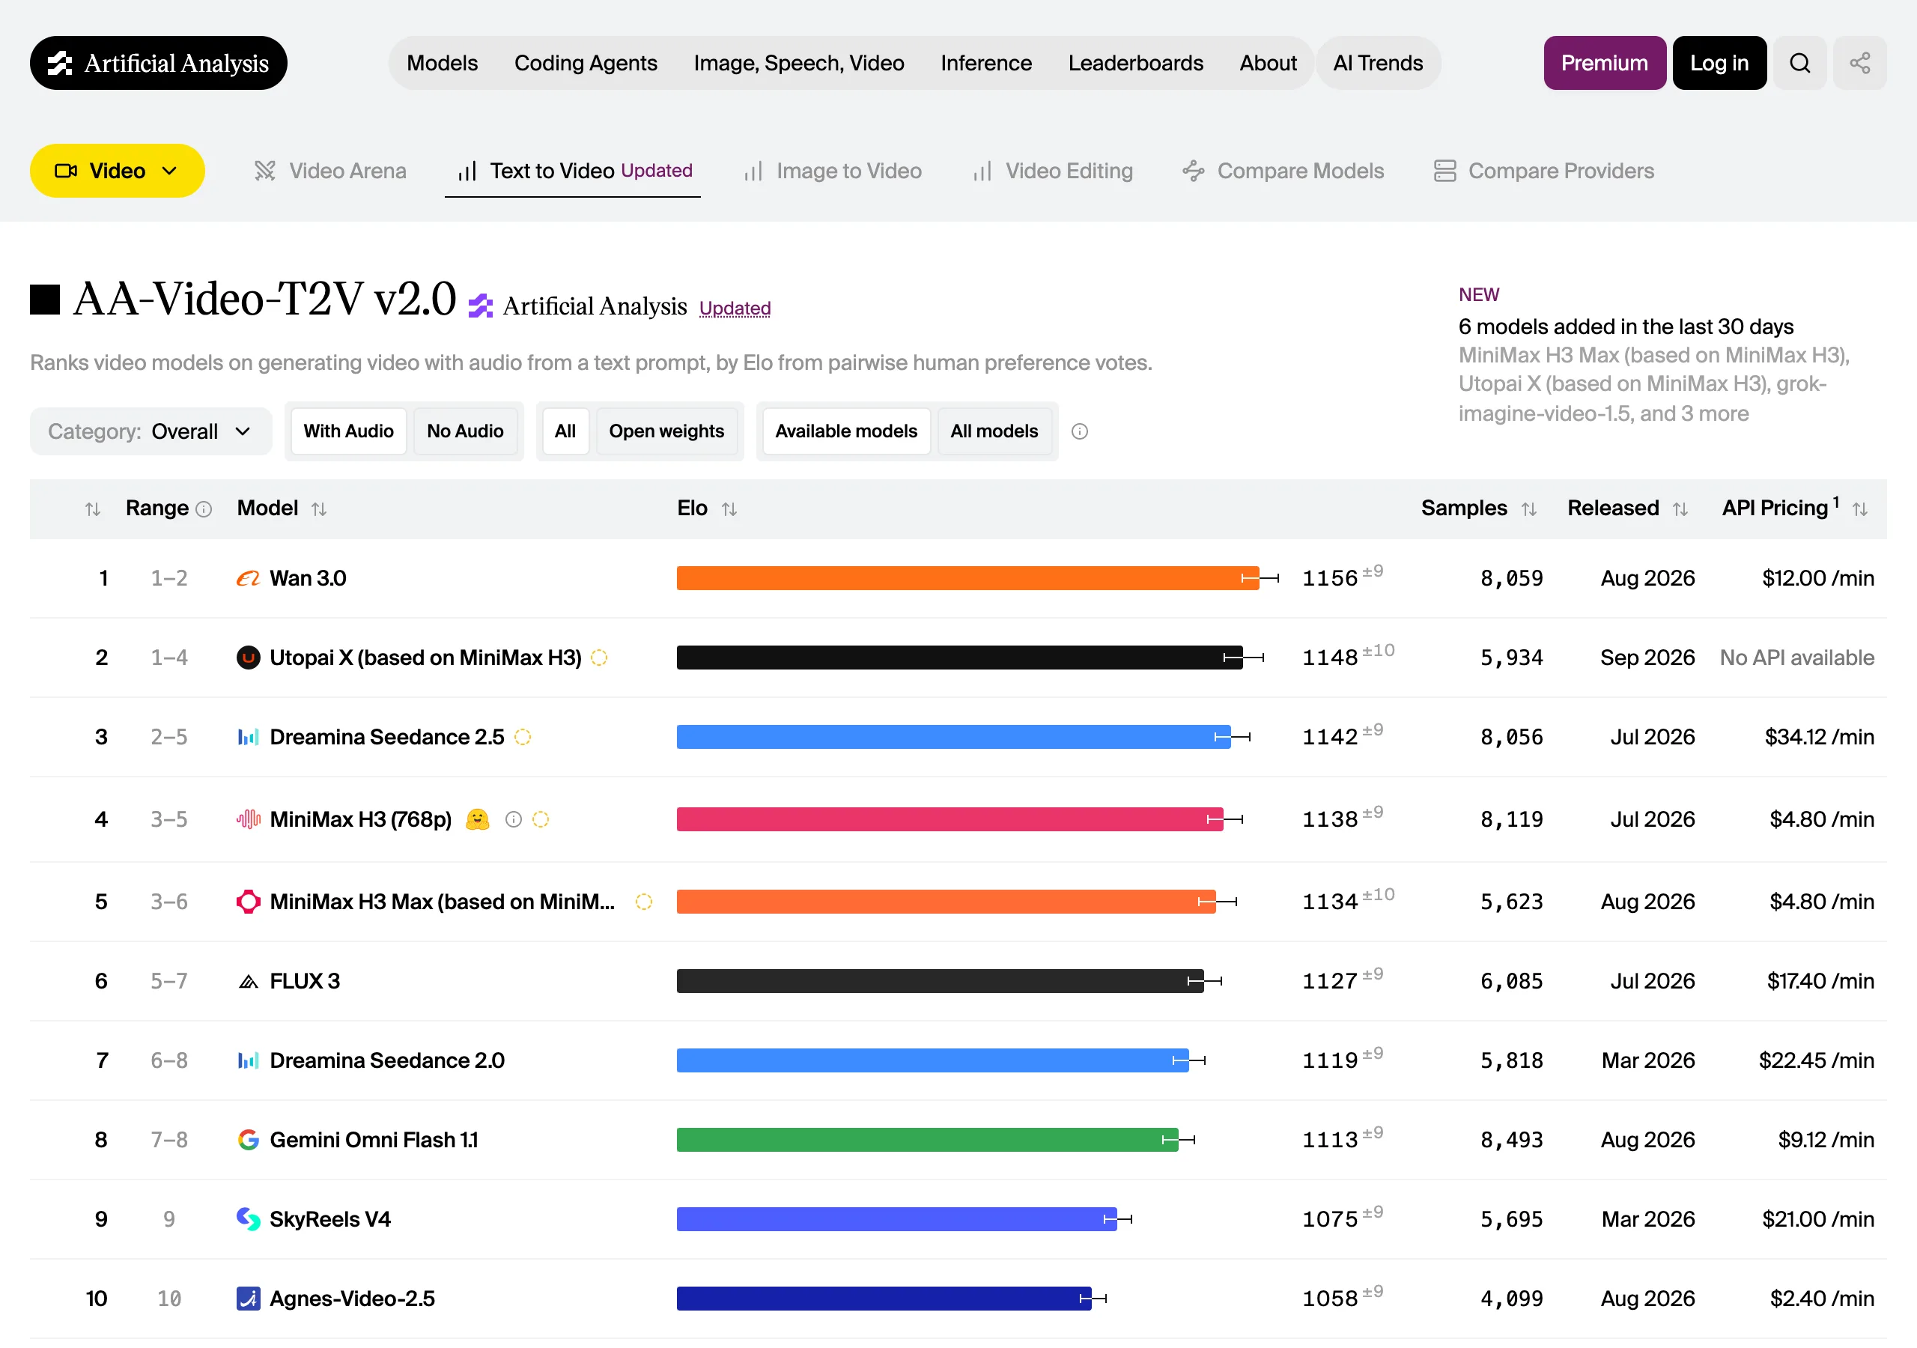Switch to Video Arena tab
The width and height of the screenshot is (1917, 1348).
point(329,171)
